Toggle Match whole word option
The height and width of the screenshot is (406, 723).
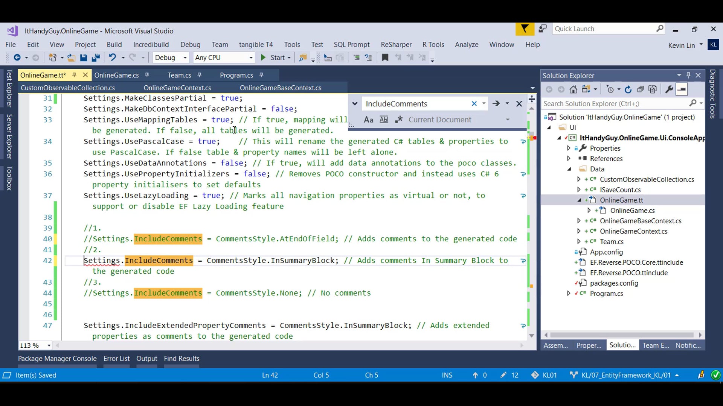pyautogui.click(x=384, y=120)
